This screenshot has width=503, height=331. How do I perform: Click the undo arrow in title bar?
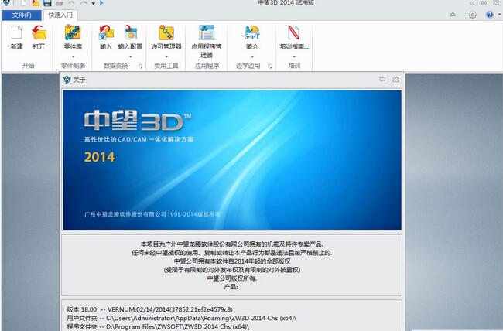[x=71, y=3]
